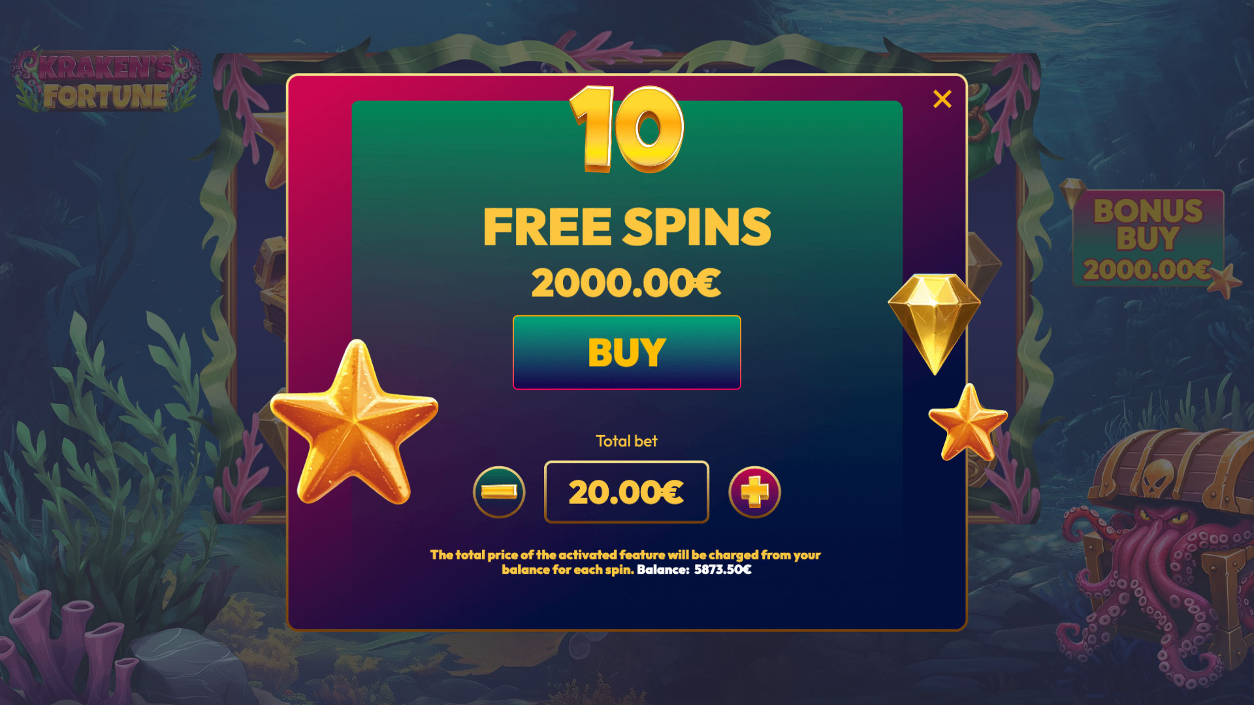Click the 2000.00€ price under Free Spins
Screen dimensions: 1254x705
point(626,283)
